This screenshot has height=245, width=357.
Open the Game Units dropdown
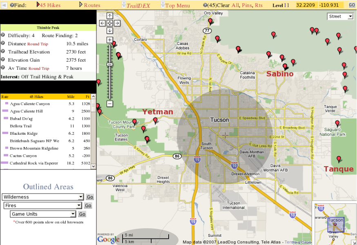pos(43,214)
